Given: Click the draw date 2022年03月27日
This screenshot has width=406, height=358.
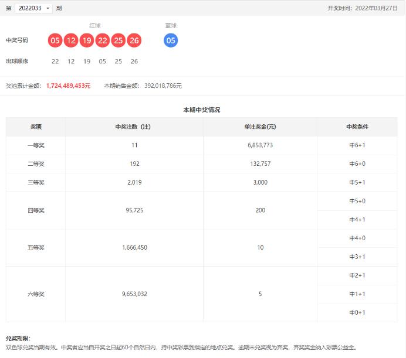Looking at the screenshot, I should [376, 8].
